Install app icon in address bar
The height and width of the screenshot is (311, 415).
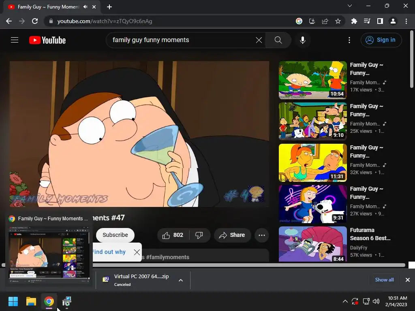point(312,21)
